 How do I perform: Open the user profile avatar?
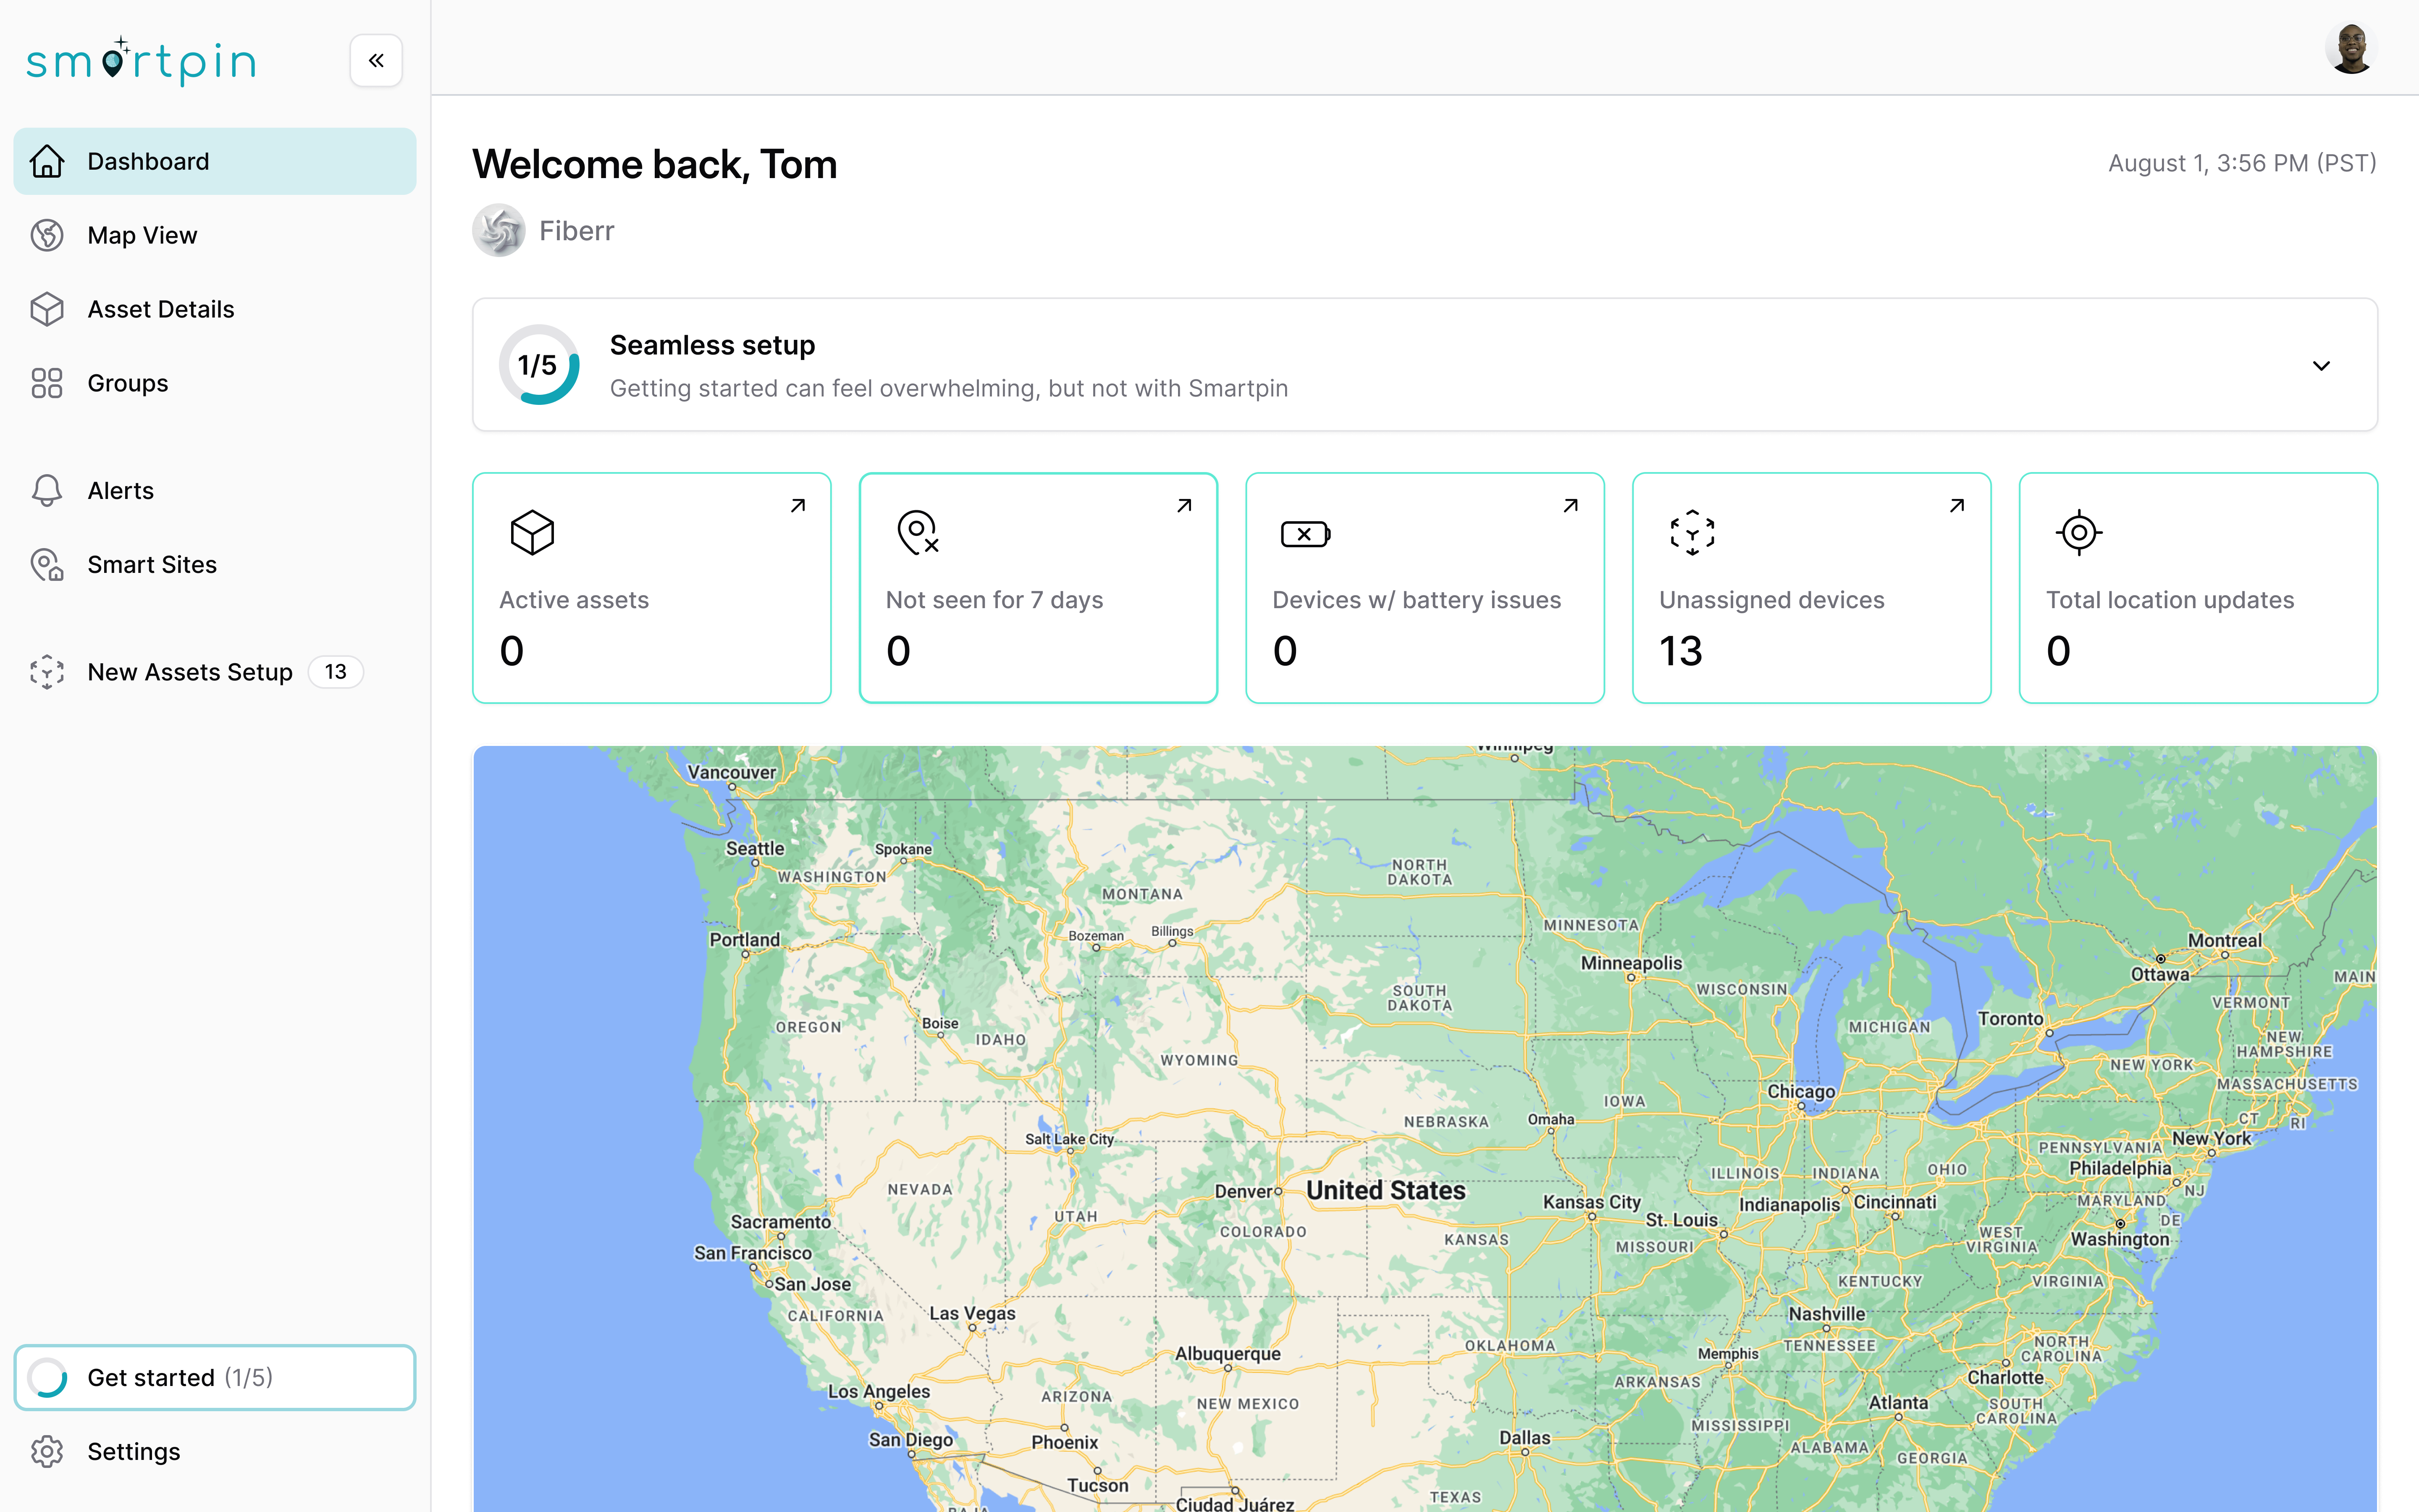(2350, 48)
